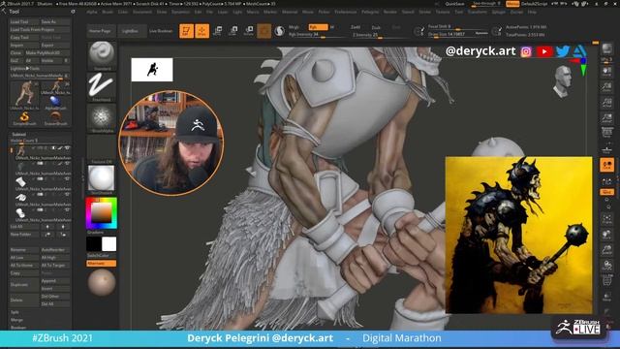Click the QuickSave button
This screenshot has width=620, height=349.
tap(454, 4)
